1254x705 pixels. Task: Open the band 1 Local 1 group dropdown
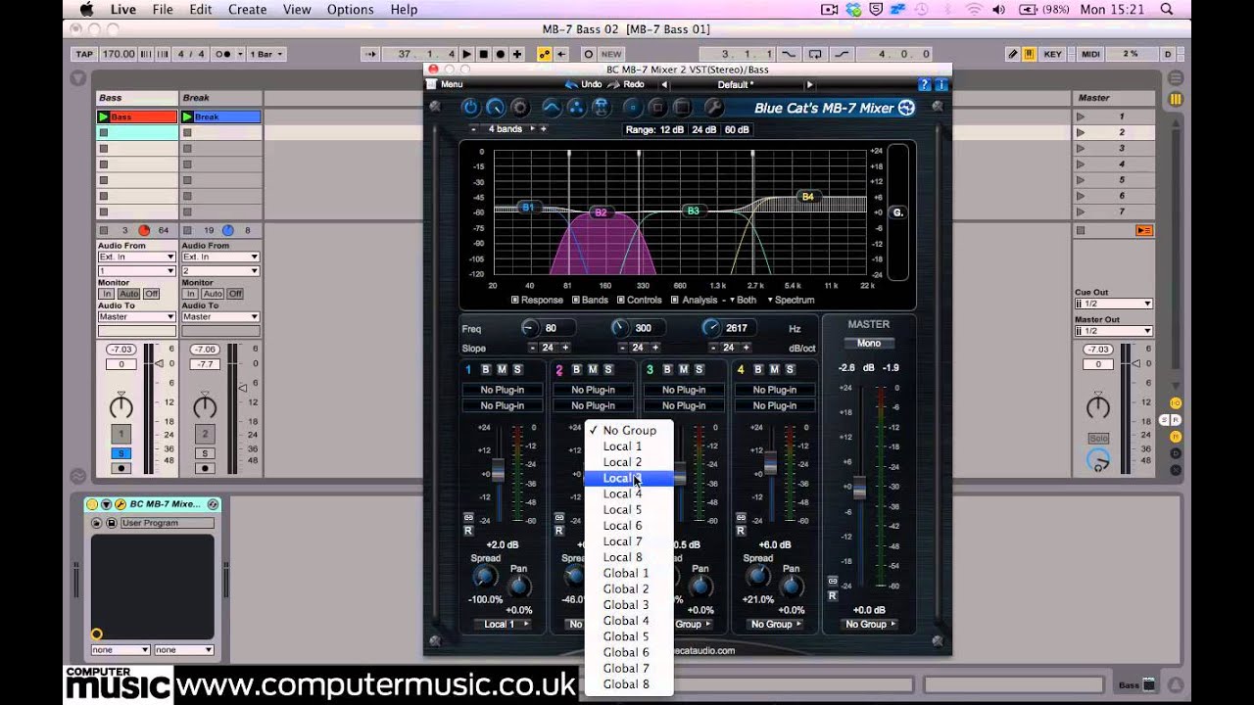click(502, 624)
